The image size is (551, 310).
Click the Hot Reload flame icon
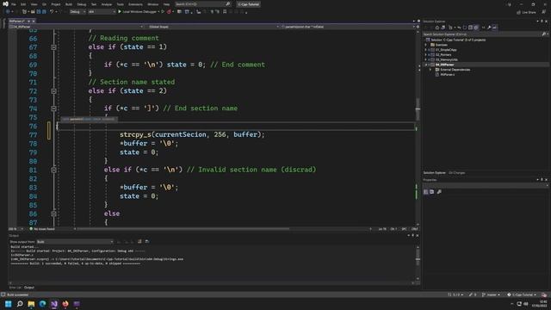(x=169, y=11)
